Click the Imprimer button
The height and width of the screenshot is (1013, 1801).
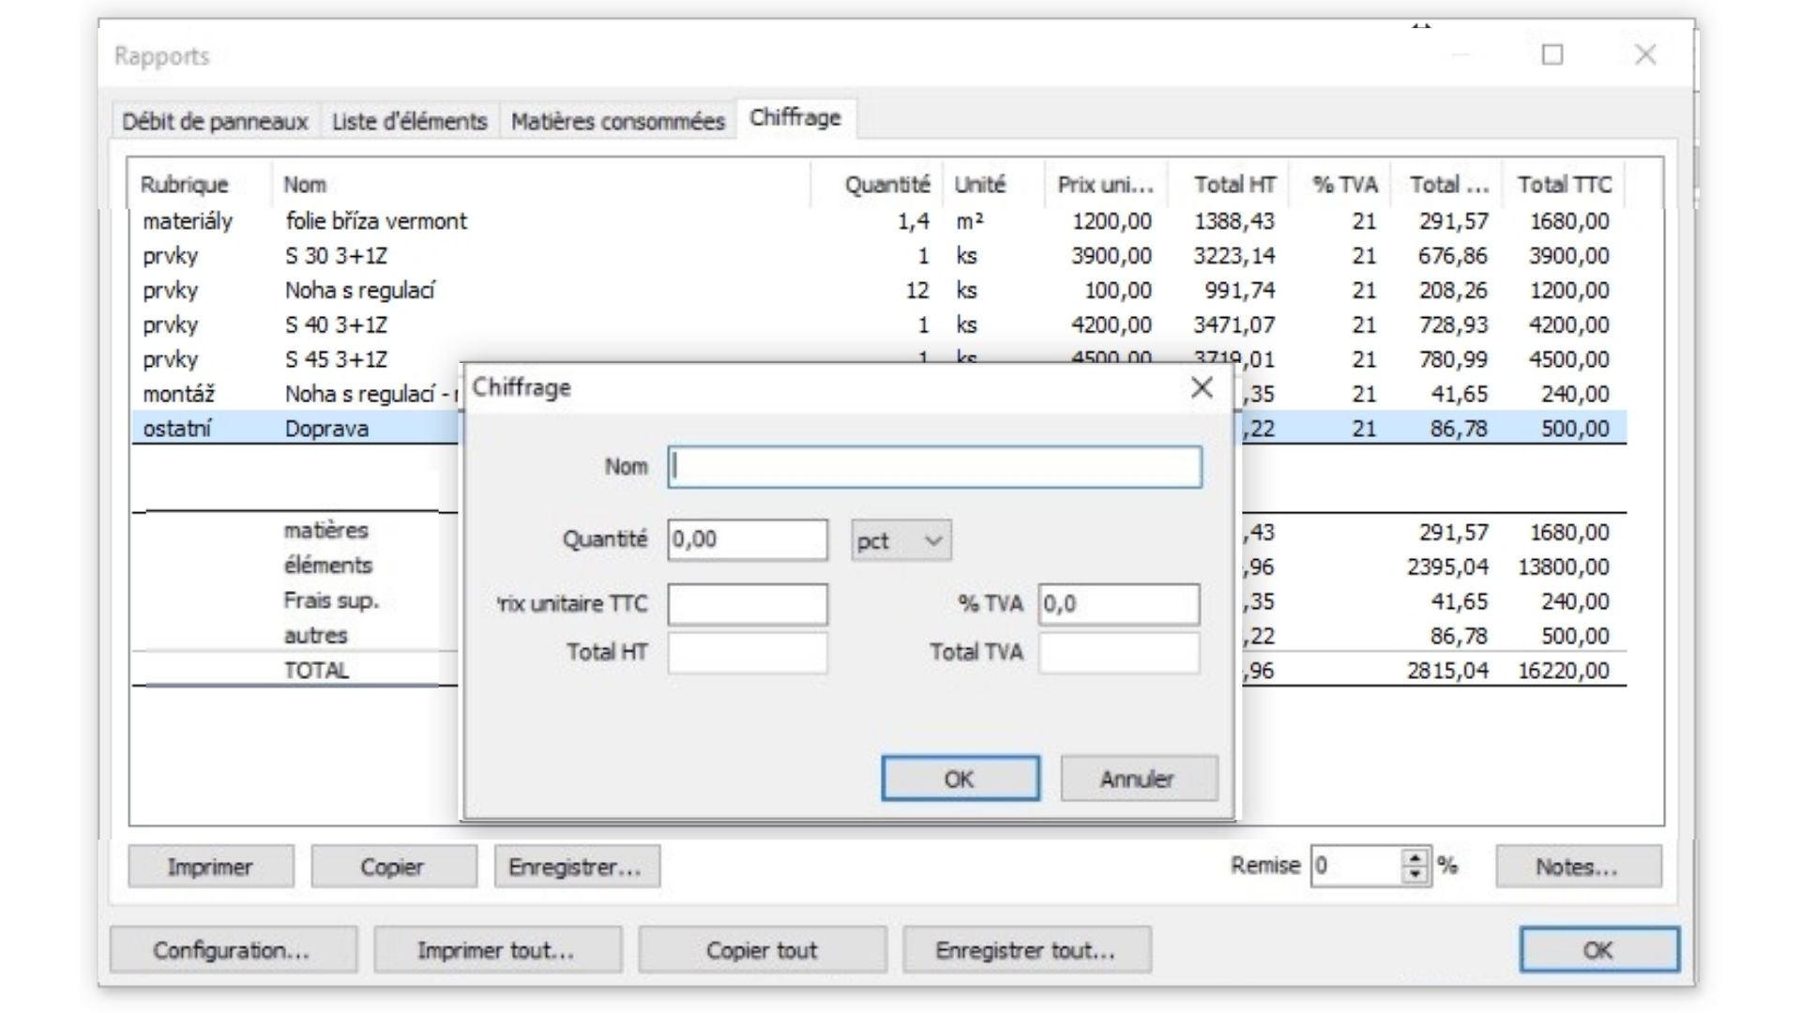pyautogui.click(x=210, y=867)
